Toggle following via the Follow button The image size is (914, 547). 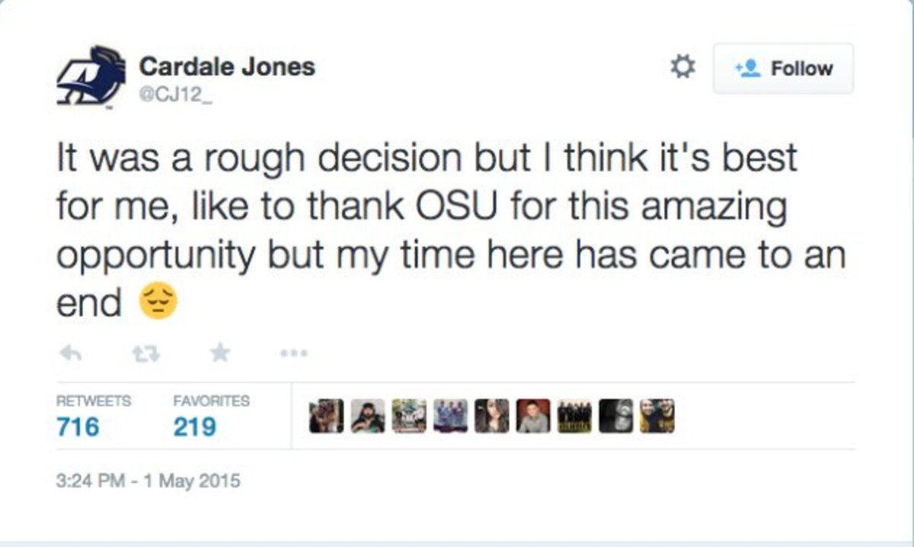(783, 68)
